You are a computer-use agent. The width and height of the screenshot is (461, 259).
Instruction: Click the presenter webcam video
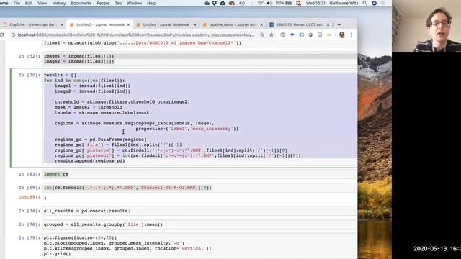click(426, 26)
